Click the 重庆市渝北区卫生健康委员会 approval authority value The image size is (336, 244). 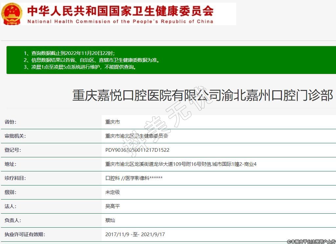coord(136,136)
